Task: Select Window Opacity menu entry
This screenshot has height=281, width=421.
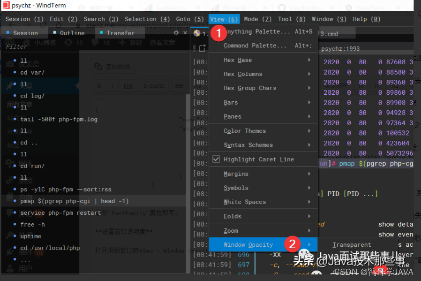Action: [x=263, y=244]
